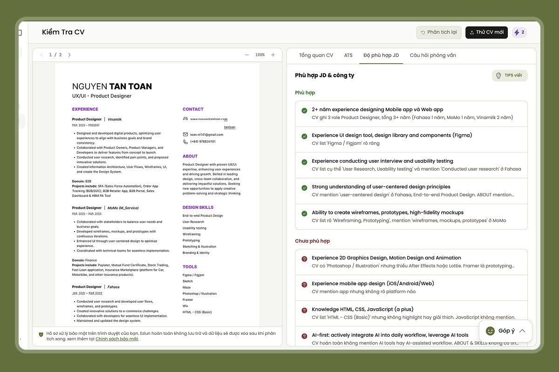Click the 'Phân tích lại' reanalyze button
The image size is (559, 372).
[439, 33]
